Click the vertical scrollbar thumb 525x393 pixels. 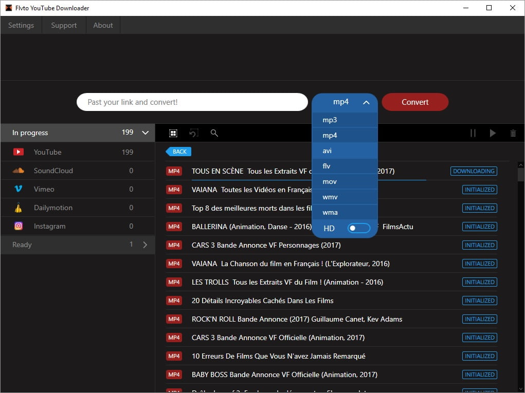pos(521,175)
